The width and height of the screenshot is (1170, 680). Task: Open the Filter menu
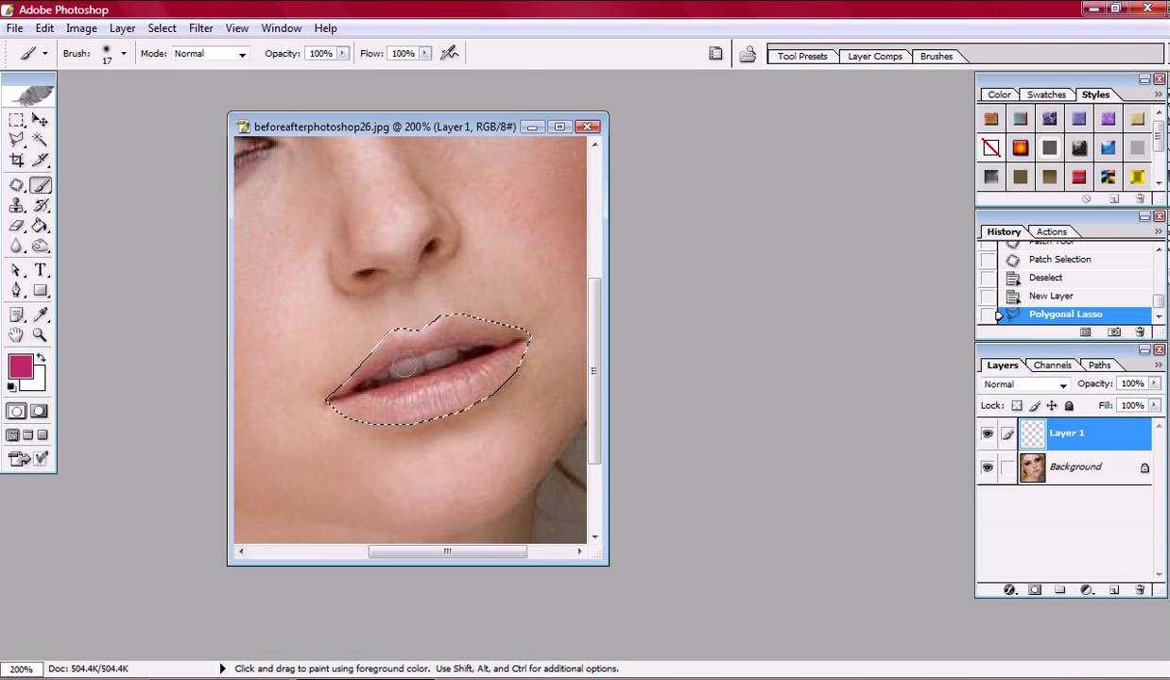coord(200,28)
